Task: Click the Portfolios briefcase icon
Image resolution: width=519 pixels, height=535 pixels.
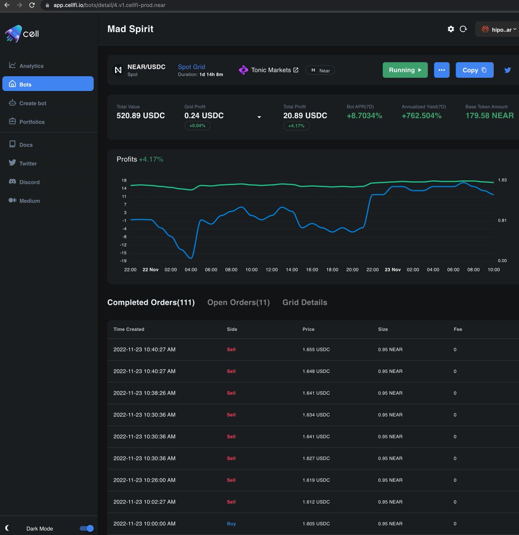Action: (12, 121)
